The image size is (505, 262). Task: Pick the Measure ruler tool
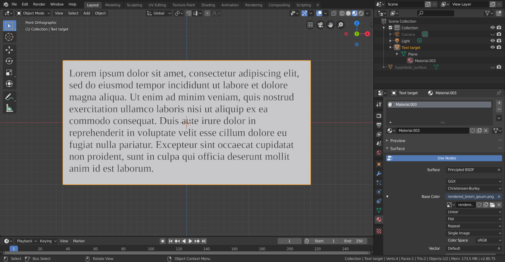[x=9, y=108]
